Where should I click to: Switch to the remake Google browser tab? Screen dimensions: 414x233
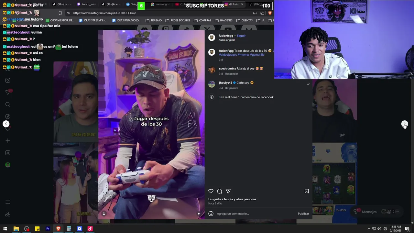[160, 4]
